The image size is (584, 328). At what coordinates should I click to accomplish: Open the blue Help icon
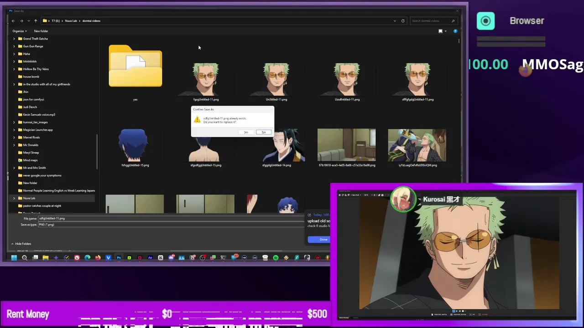455,31
